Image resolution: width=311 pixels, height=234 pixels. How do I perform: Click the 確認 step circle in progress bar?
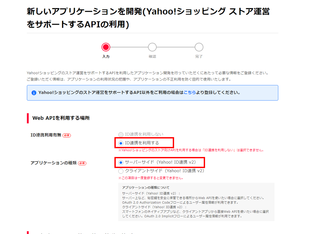152,47
